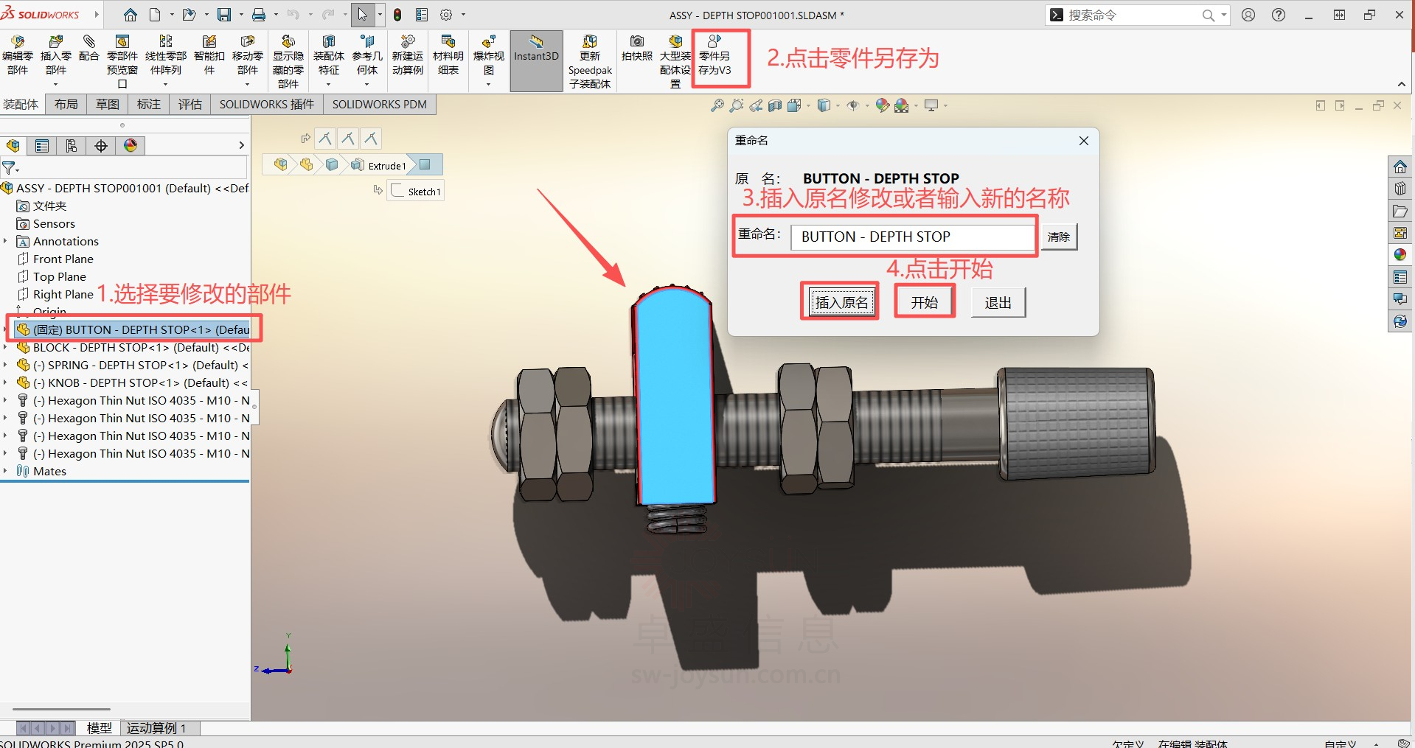
Task: Click the Print icon
Action: (259, 15)
